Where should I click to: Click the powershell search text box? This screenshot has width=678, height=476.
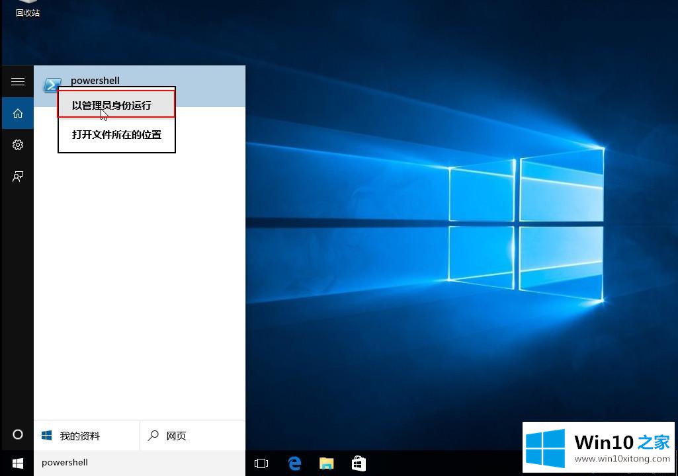click(139, 463)
